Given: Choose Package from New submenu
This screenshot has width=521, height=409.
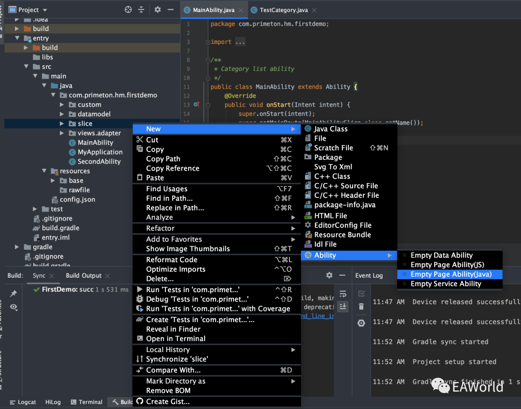Looking at the screenshot, I should pyautogui.click(x=349, y=157).
